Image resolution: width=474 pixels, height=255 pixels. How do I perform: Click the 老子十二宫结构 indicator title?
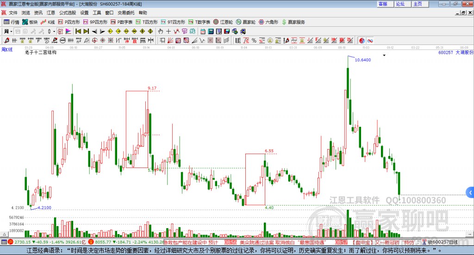click(x=41, y=52)
